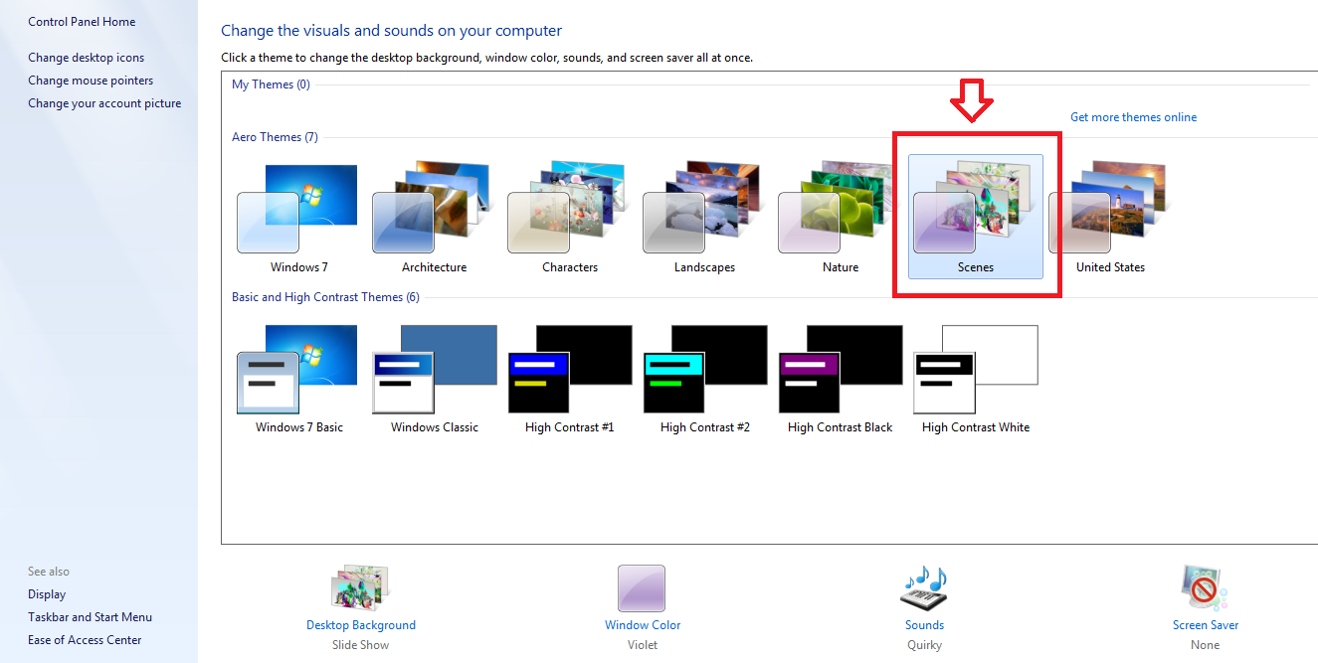Choose the Characters theme
This screenshot has width=1318, height=663.
[x=569, y=219]
